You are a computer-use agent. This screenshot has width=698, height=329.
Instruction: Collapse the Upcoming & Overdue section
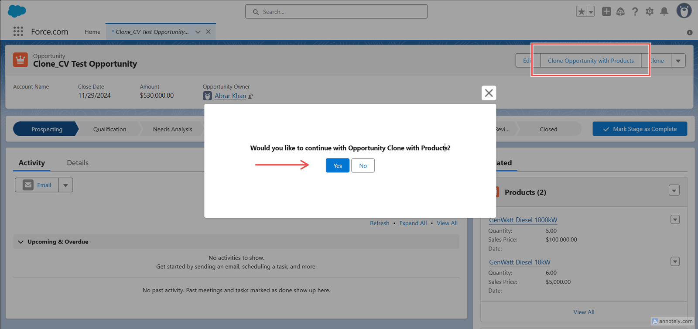tap(21, 242)
